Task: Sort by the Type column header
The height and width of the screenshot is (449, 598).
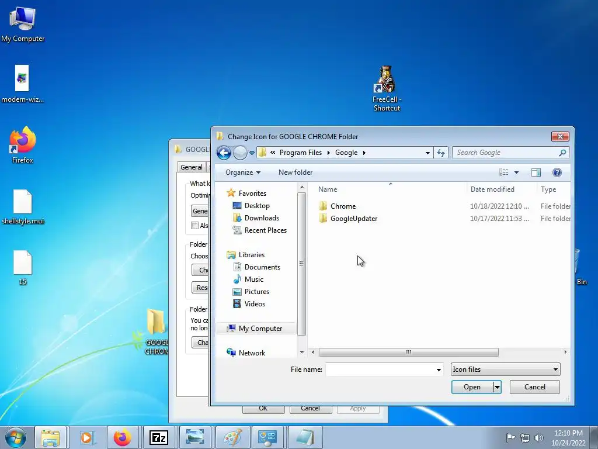Action: coord(548,189)
